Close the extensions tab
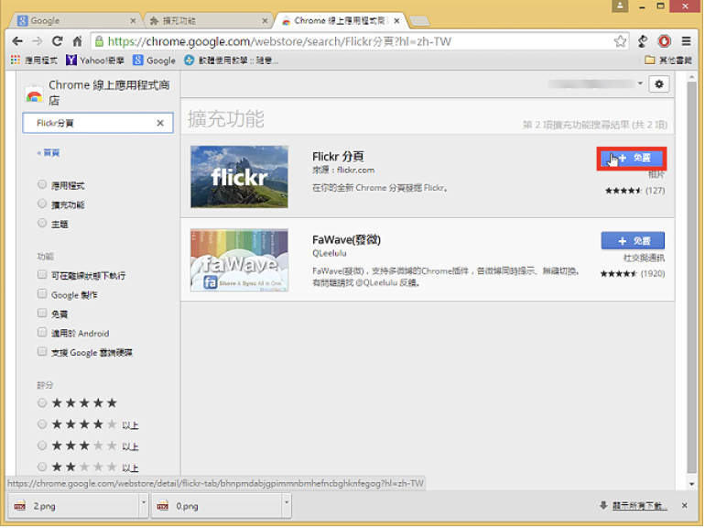Image resolution: width=705 pixels, height=528 pixels. (265, 21)
